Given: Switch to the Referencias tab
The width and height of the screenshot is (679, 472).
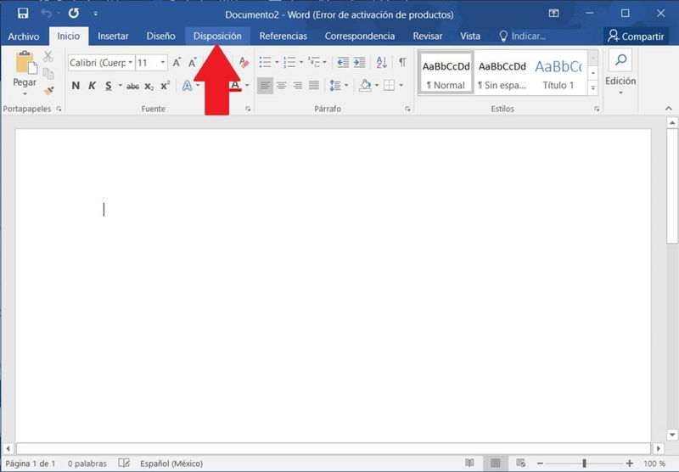Looking at the screenshot, I should [x=283, y=37].
